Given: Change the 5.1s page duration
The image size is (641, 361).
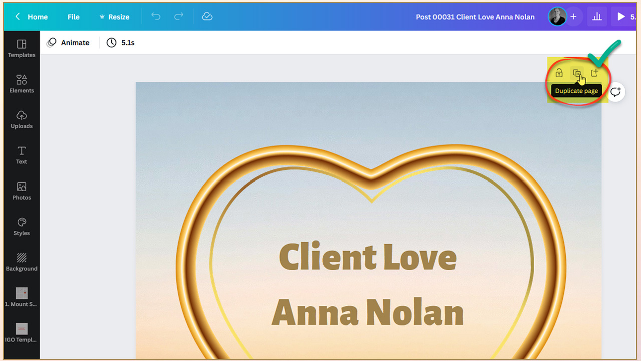Looking at the screenshot, I should click(121, 43).
